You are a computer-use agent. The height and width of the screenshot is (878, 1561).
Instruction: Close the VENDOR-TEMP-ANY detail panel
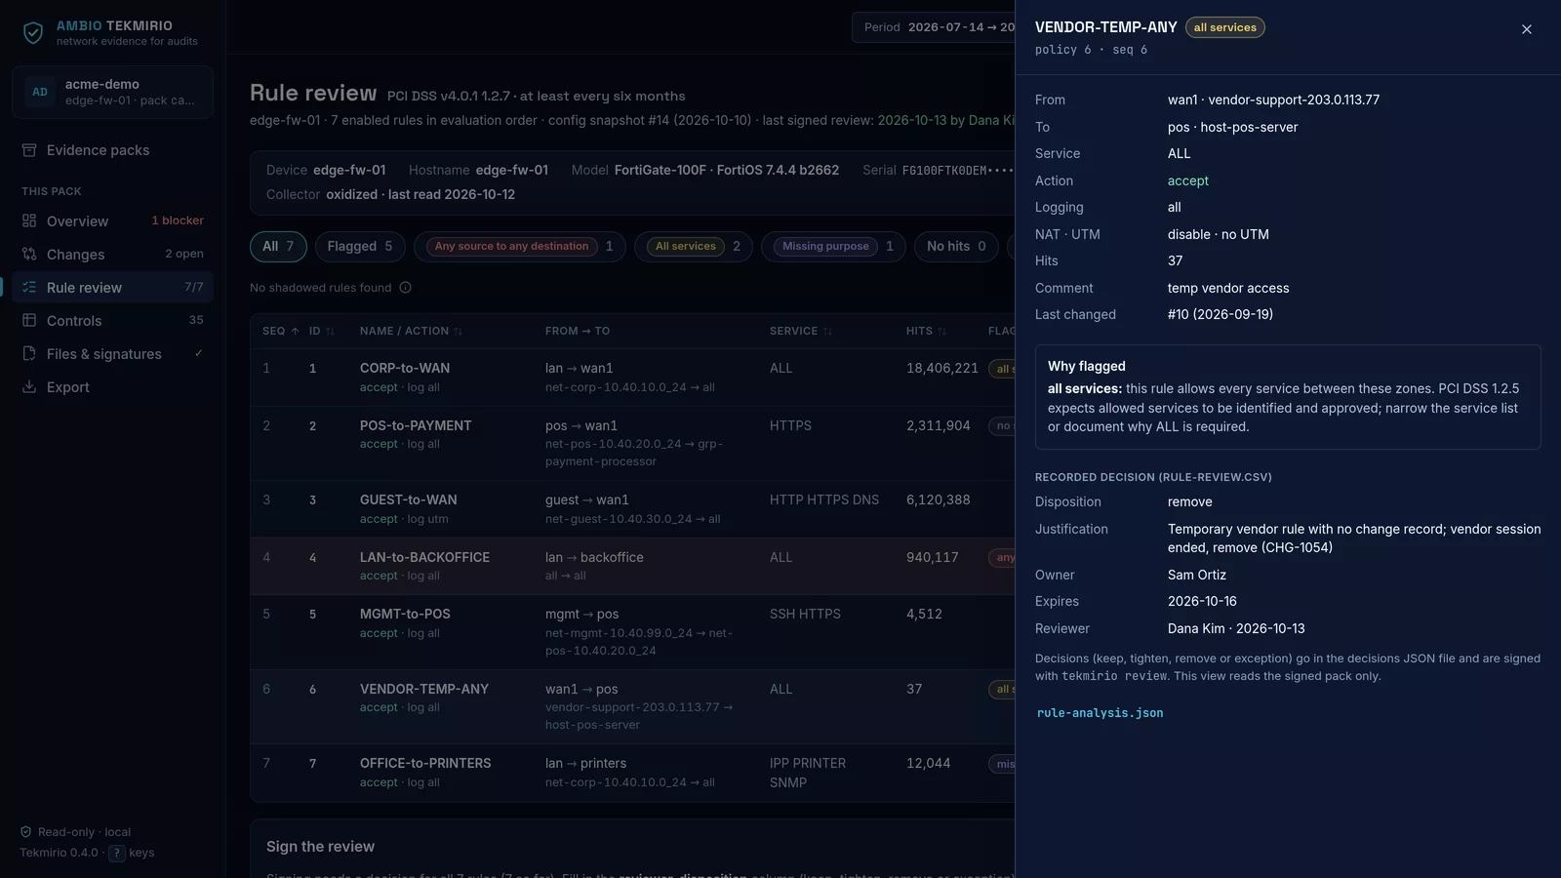pos(1527,29)
